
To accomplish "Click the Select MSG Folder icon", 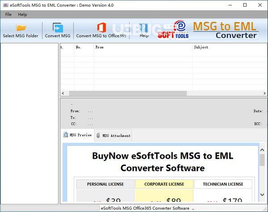I will point(21,28).
